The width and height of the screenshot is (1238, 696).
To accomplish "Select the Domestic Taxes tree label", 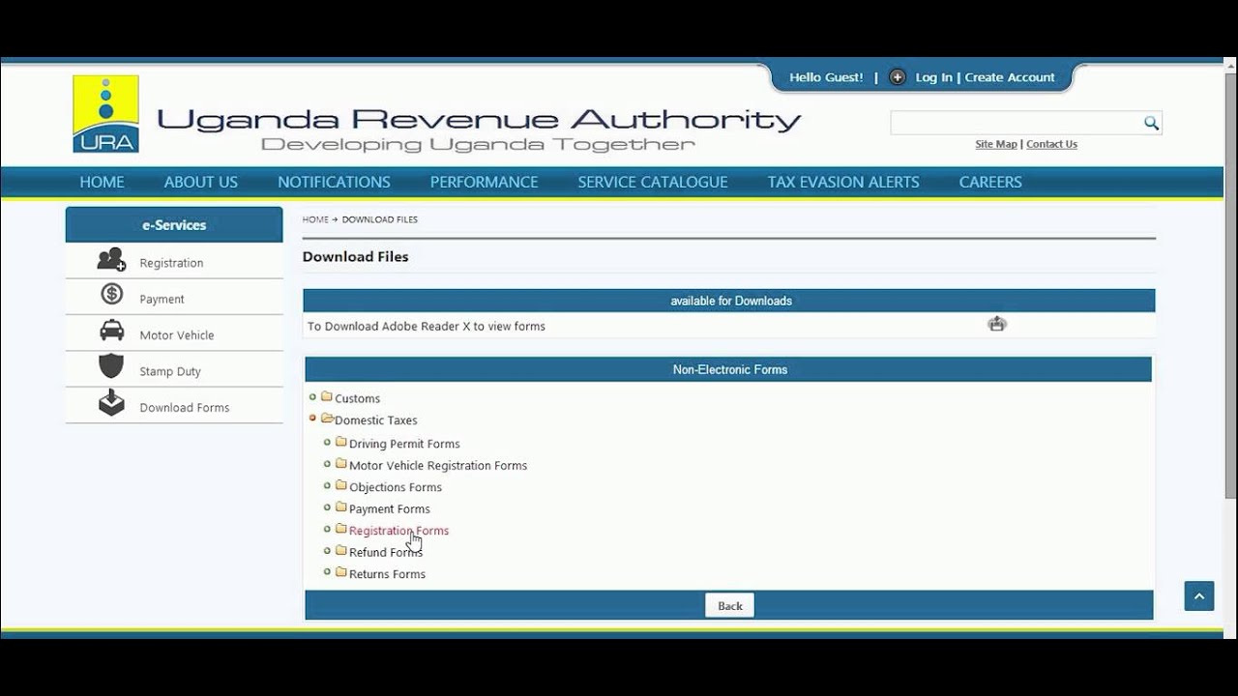I will [376, 420].
